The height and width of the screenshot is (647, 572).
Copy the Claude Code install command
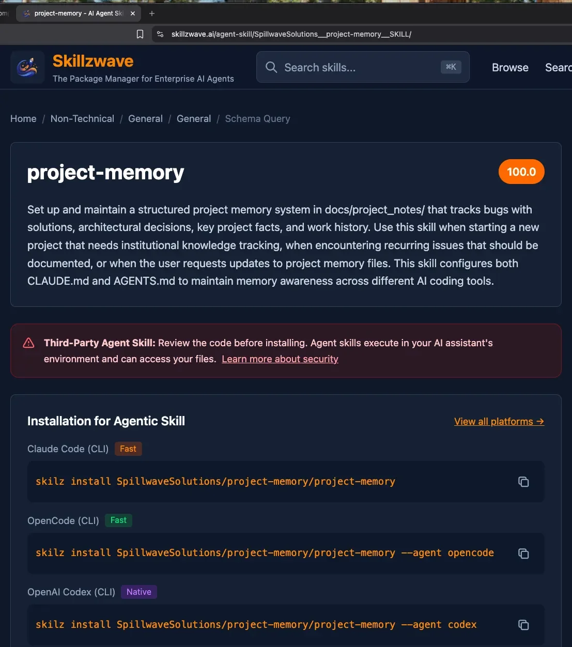coord(523,482)
